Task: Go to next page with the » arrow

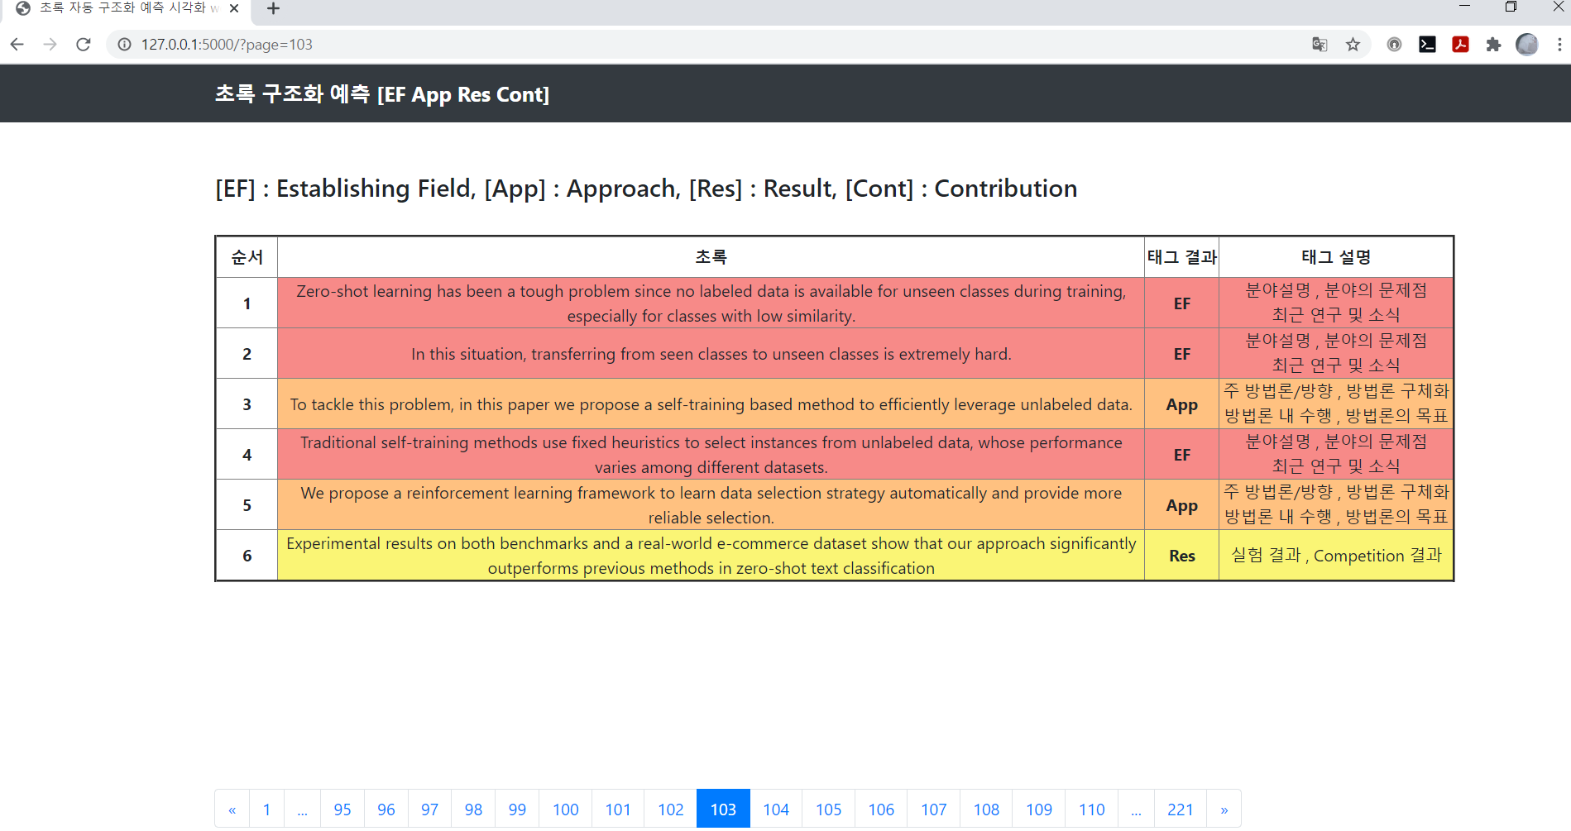Action: point(1224,809)
